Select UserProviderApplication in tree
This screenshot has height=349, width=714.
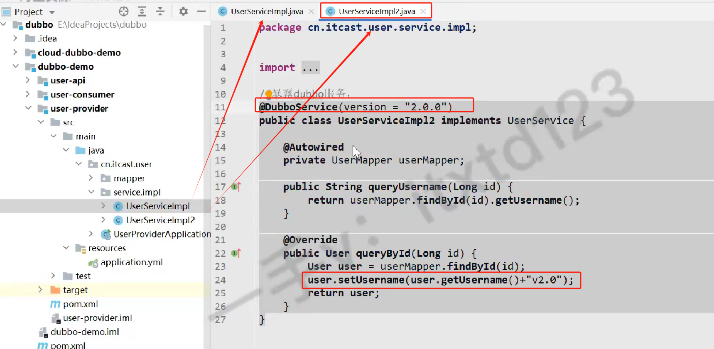(x=162, y=234)
